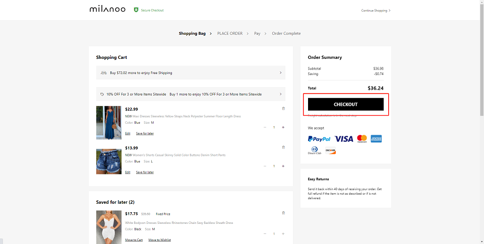The image size is (484, 244).
Task: Decrease quantity of denim shorts
Action: (x=265, y=166)
